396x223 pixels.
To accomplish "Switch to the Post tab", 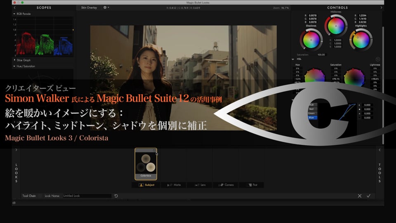I will click(252, 185).
